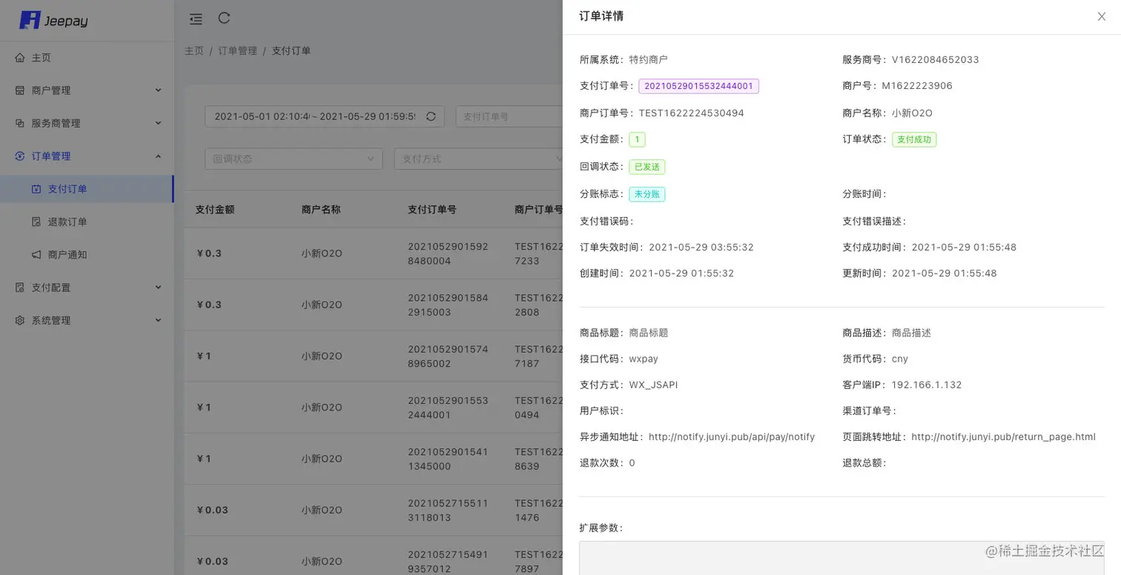Collapse sidebar with the menu fold icon
The height and width of the screenshot is (575, 1121).
(196, 19)
